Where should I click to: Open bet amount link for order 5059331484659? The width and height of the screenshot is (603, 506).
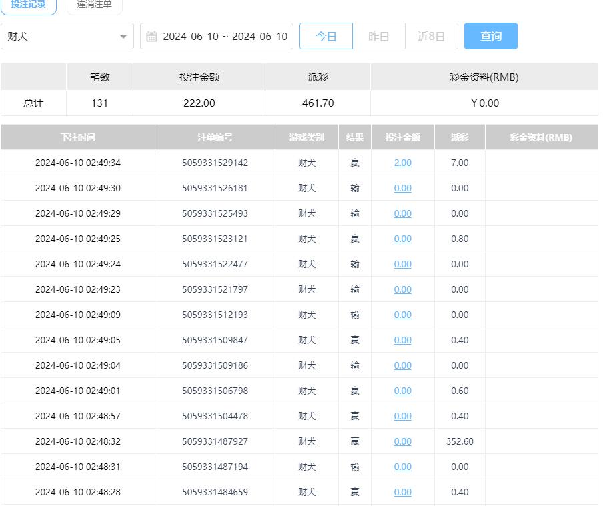tap(402, 492)
